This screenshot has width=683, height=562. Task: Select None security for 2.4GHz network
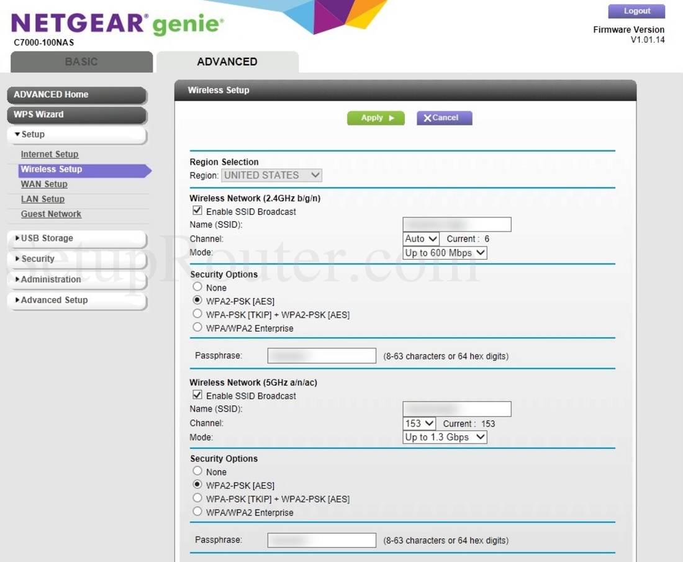(197, 287)
